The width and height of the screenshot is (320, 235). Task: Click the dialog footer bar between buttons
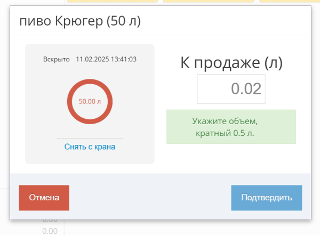coord(150,197)
